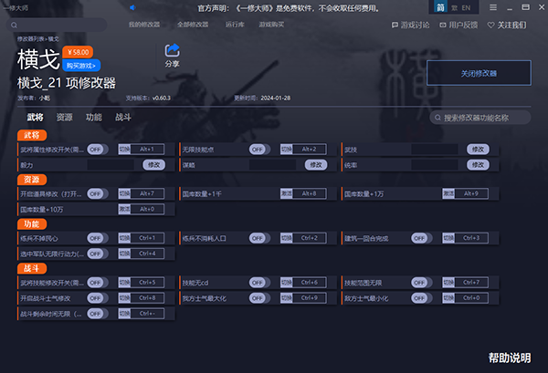The image size is (548, 373).
Task: Click 激活 for 国库数量+1千
Action: click(287, 193)
